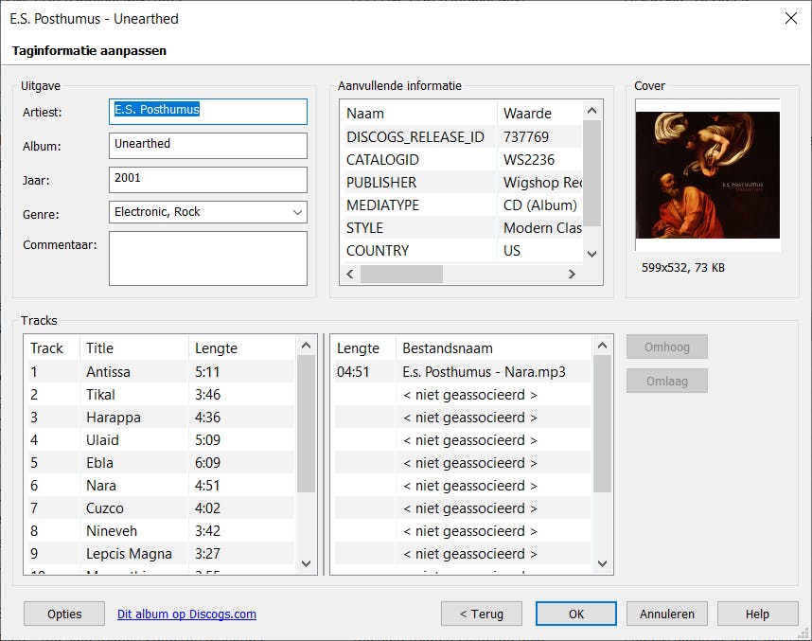
Task: Click the file list scrollbar thumb
Action: [602, 424]
